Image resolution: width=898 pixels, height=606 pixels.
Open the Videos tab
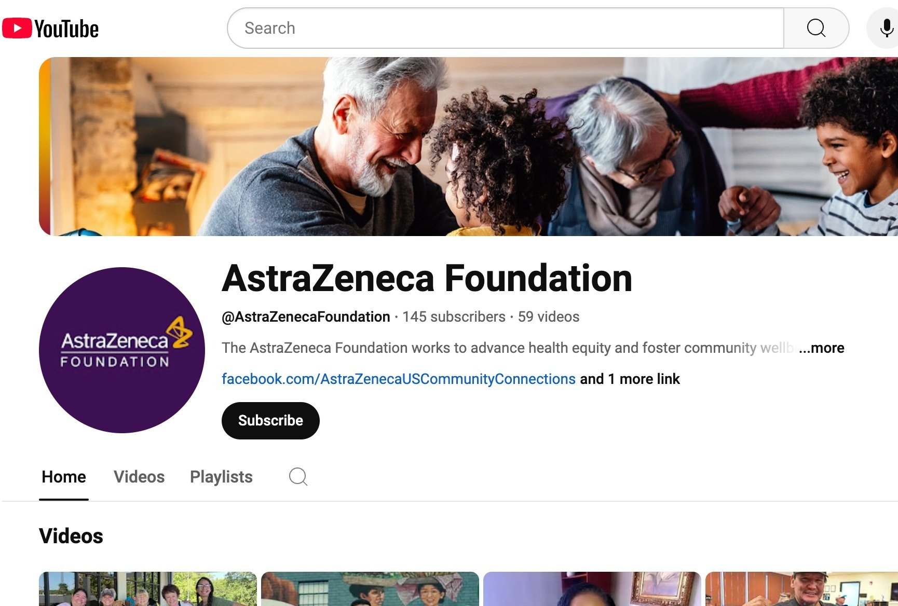coord(139,477)
